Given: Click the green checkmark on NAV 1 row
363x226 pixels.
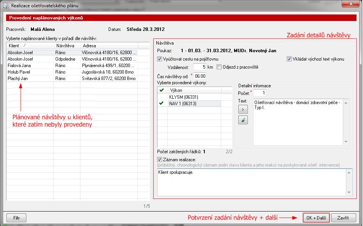Looking at the screenshot, I should 161,103.
